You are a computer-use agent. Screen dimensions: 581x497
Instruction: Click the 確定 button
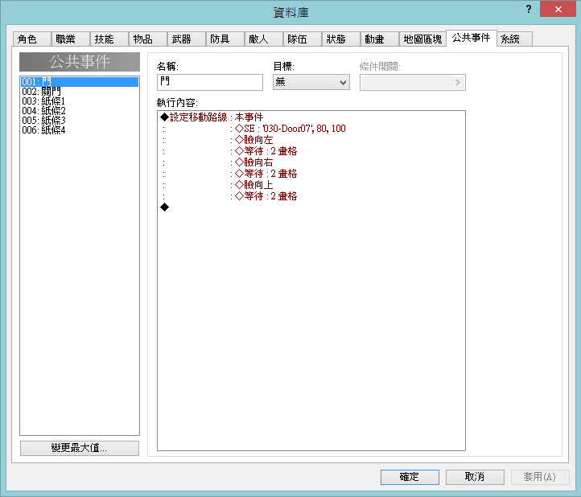(410, 477)
